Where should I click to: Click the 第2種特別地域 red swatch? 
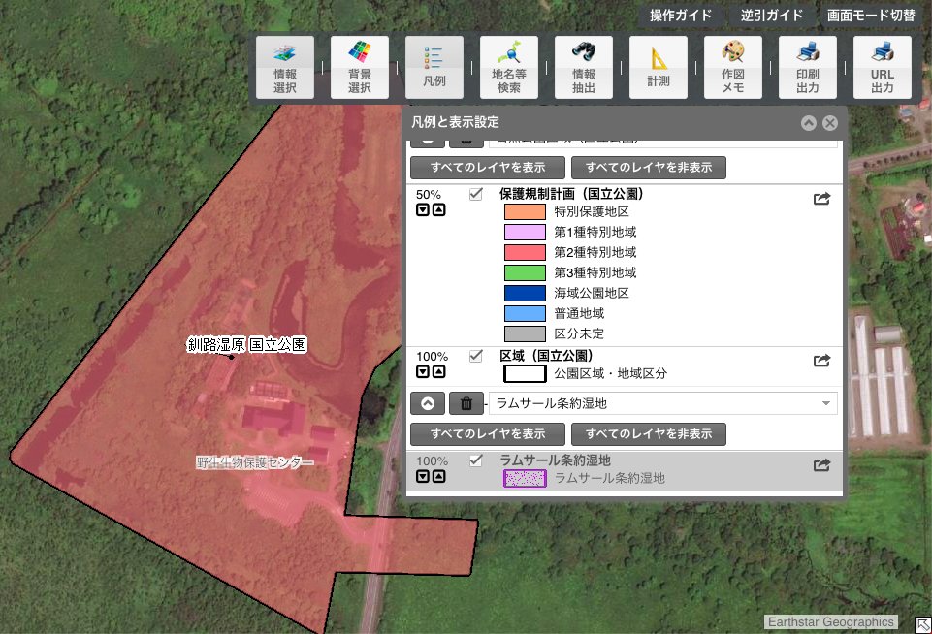[525, 252]
